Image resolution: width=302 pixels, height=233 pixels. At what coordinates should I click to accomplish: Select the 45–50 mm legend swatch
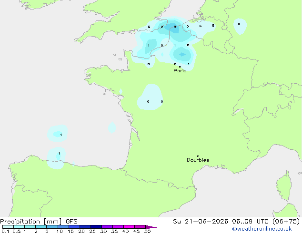(x=140, y=227)
